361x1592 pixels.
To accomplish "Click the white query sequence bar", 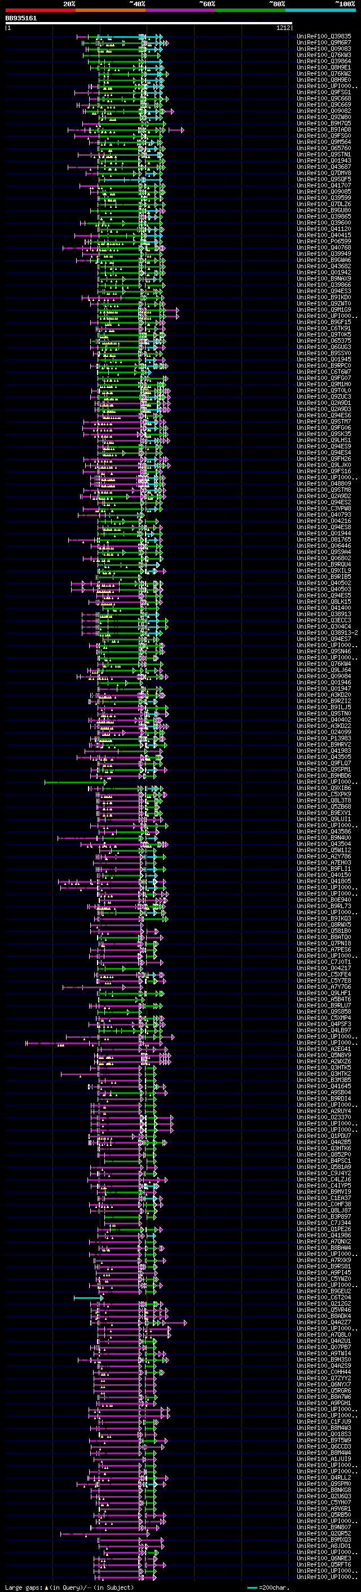I will [149, 24].
